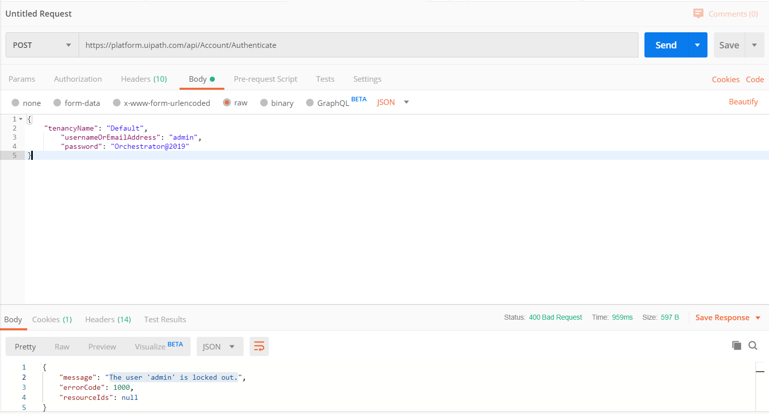Open the Pre-request Script tab
769x414 pixels.
(x=265, y=79)
